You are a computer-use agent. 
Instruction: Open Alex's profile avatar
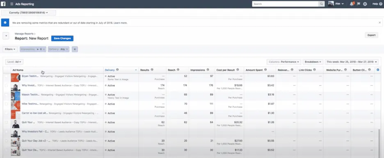click(331, 4)
